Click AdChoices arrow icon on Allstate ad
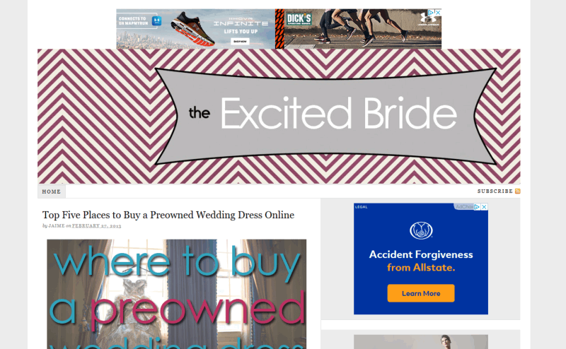 [x=477, y=207]
